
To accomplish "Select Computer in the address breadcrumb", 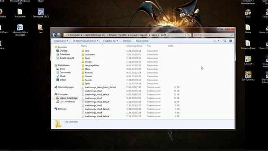I will tap(75, 35).
